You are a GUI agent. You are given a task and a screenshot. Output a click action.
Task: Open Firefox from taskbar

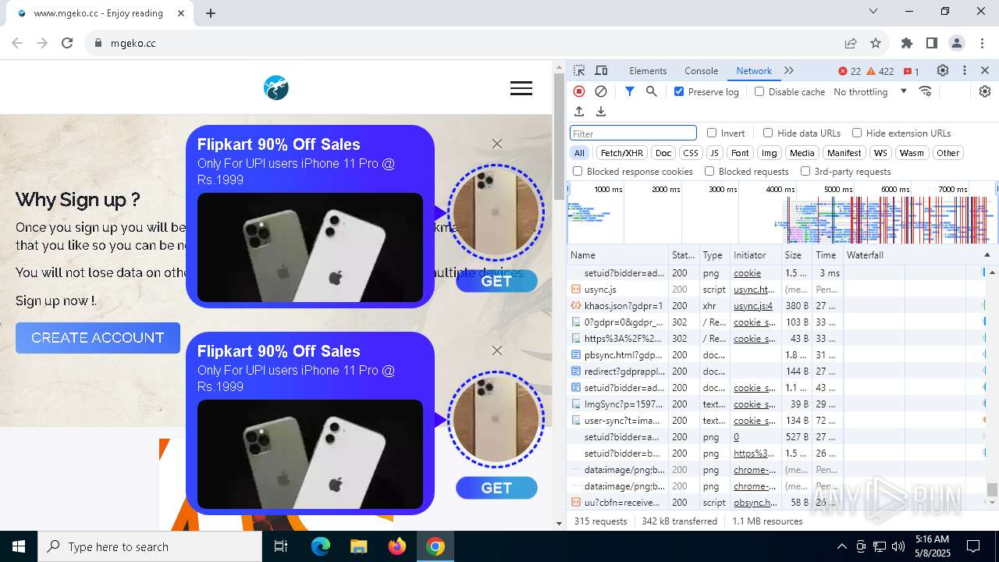coord(397,546)
